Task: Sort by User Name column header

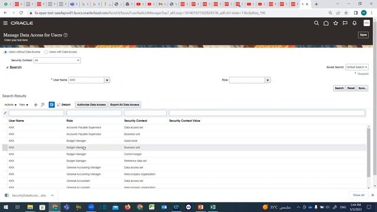Action: (x=16, y=121)
